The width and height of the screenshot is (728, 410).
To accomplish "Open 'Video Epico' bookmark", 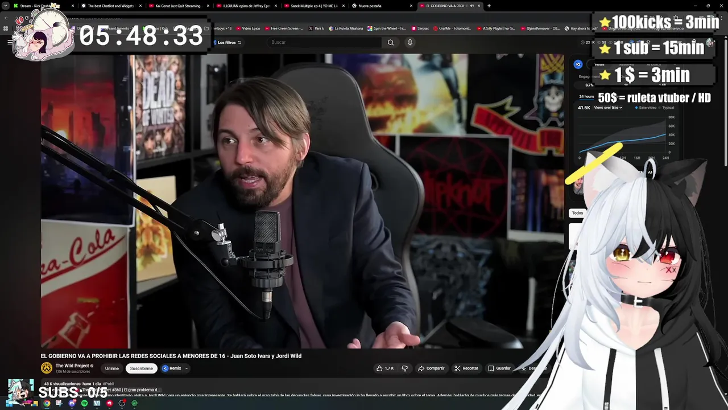I will [x=248, y=28].
